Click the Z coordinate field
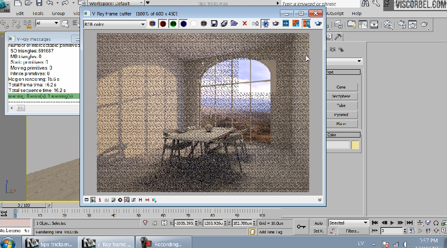This screenshot has height=248, width=447. pos(242,223)
